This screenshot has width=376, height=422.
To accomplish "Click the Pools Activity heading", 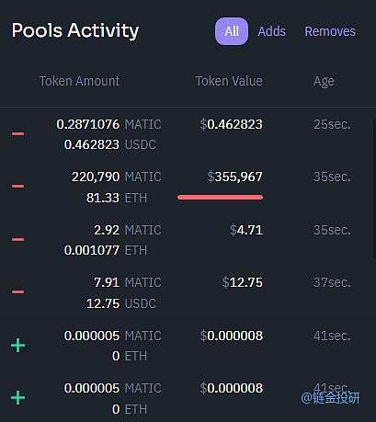I will click(x=75, y=30).
